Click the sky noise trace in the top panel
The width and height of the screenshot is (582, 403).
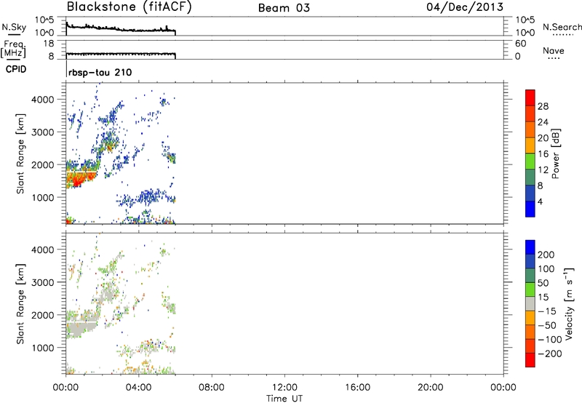click(121, 29)
